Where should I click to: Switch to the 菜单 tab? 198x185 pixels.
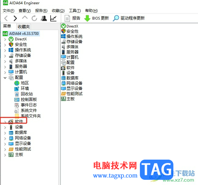pyautogui.click(x=7, y=26)
